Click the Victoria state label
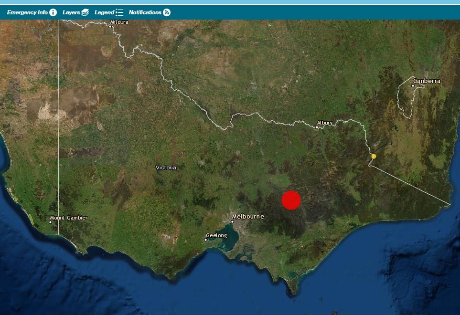The image size is (460, 315). (x=166, y=168)
